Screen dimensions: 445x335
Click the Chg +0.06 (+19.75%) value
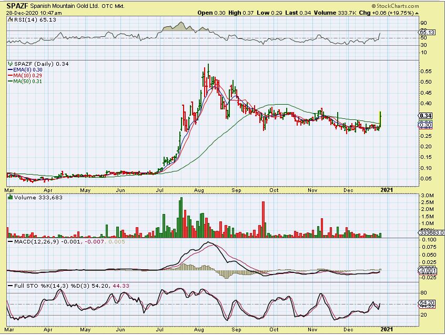coord(386,13)
